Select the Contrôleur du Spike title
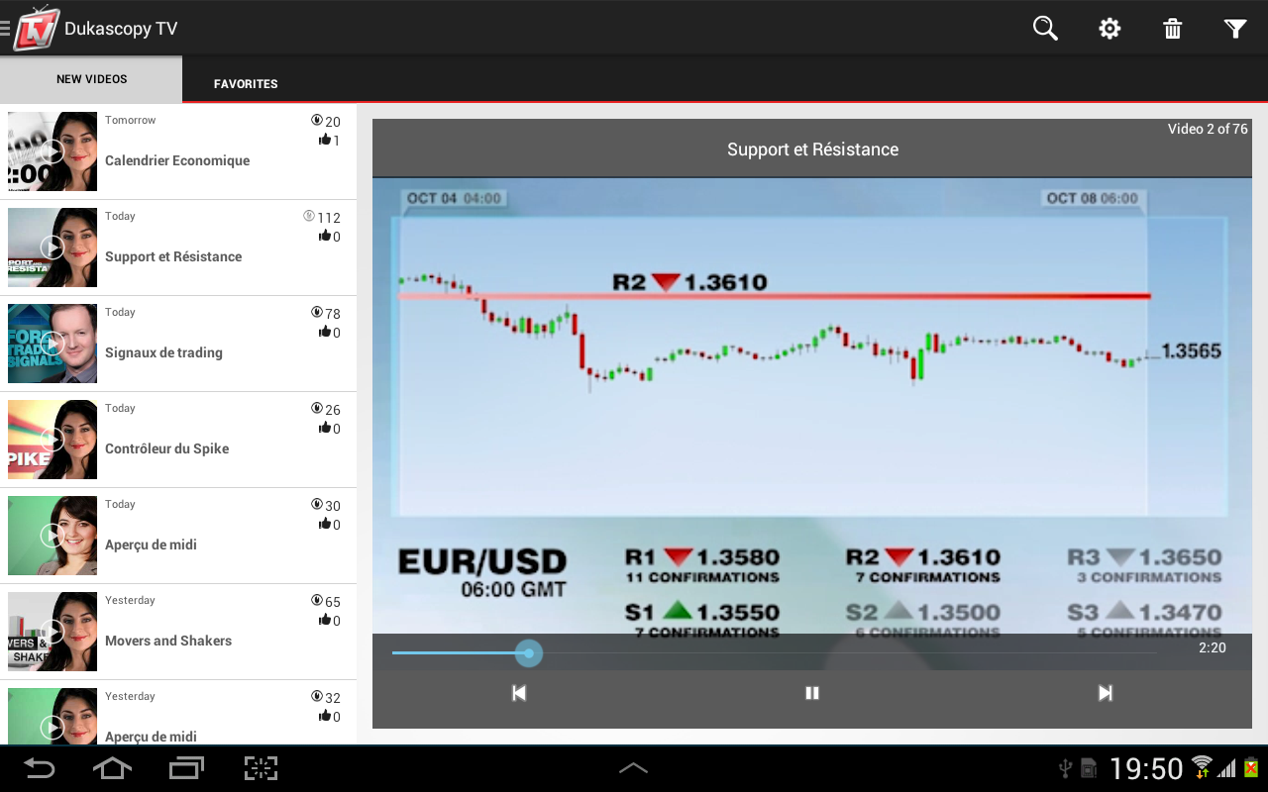1268x792 pixels. pyautogui.click(x=166, y=448)
